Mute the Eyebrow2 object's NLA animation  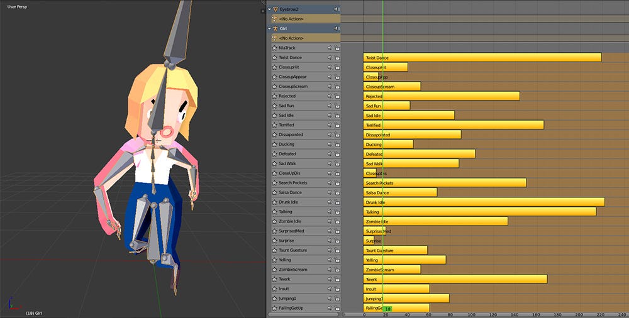click(x=337, y=9)
